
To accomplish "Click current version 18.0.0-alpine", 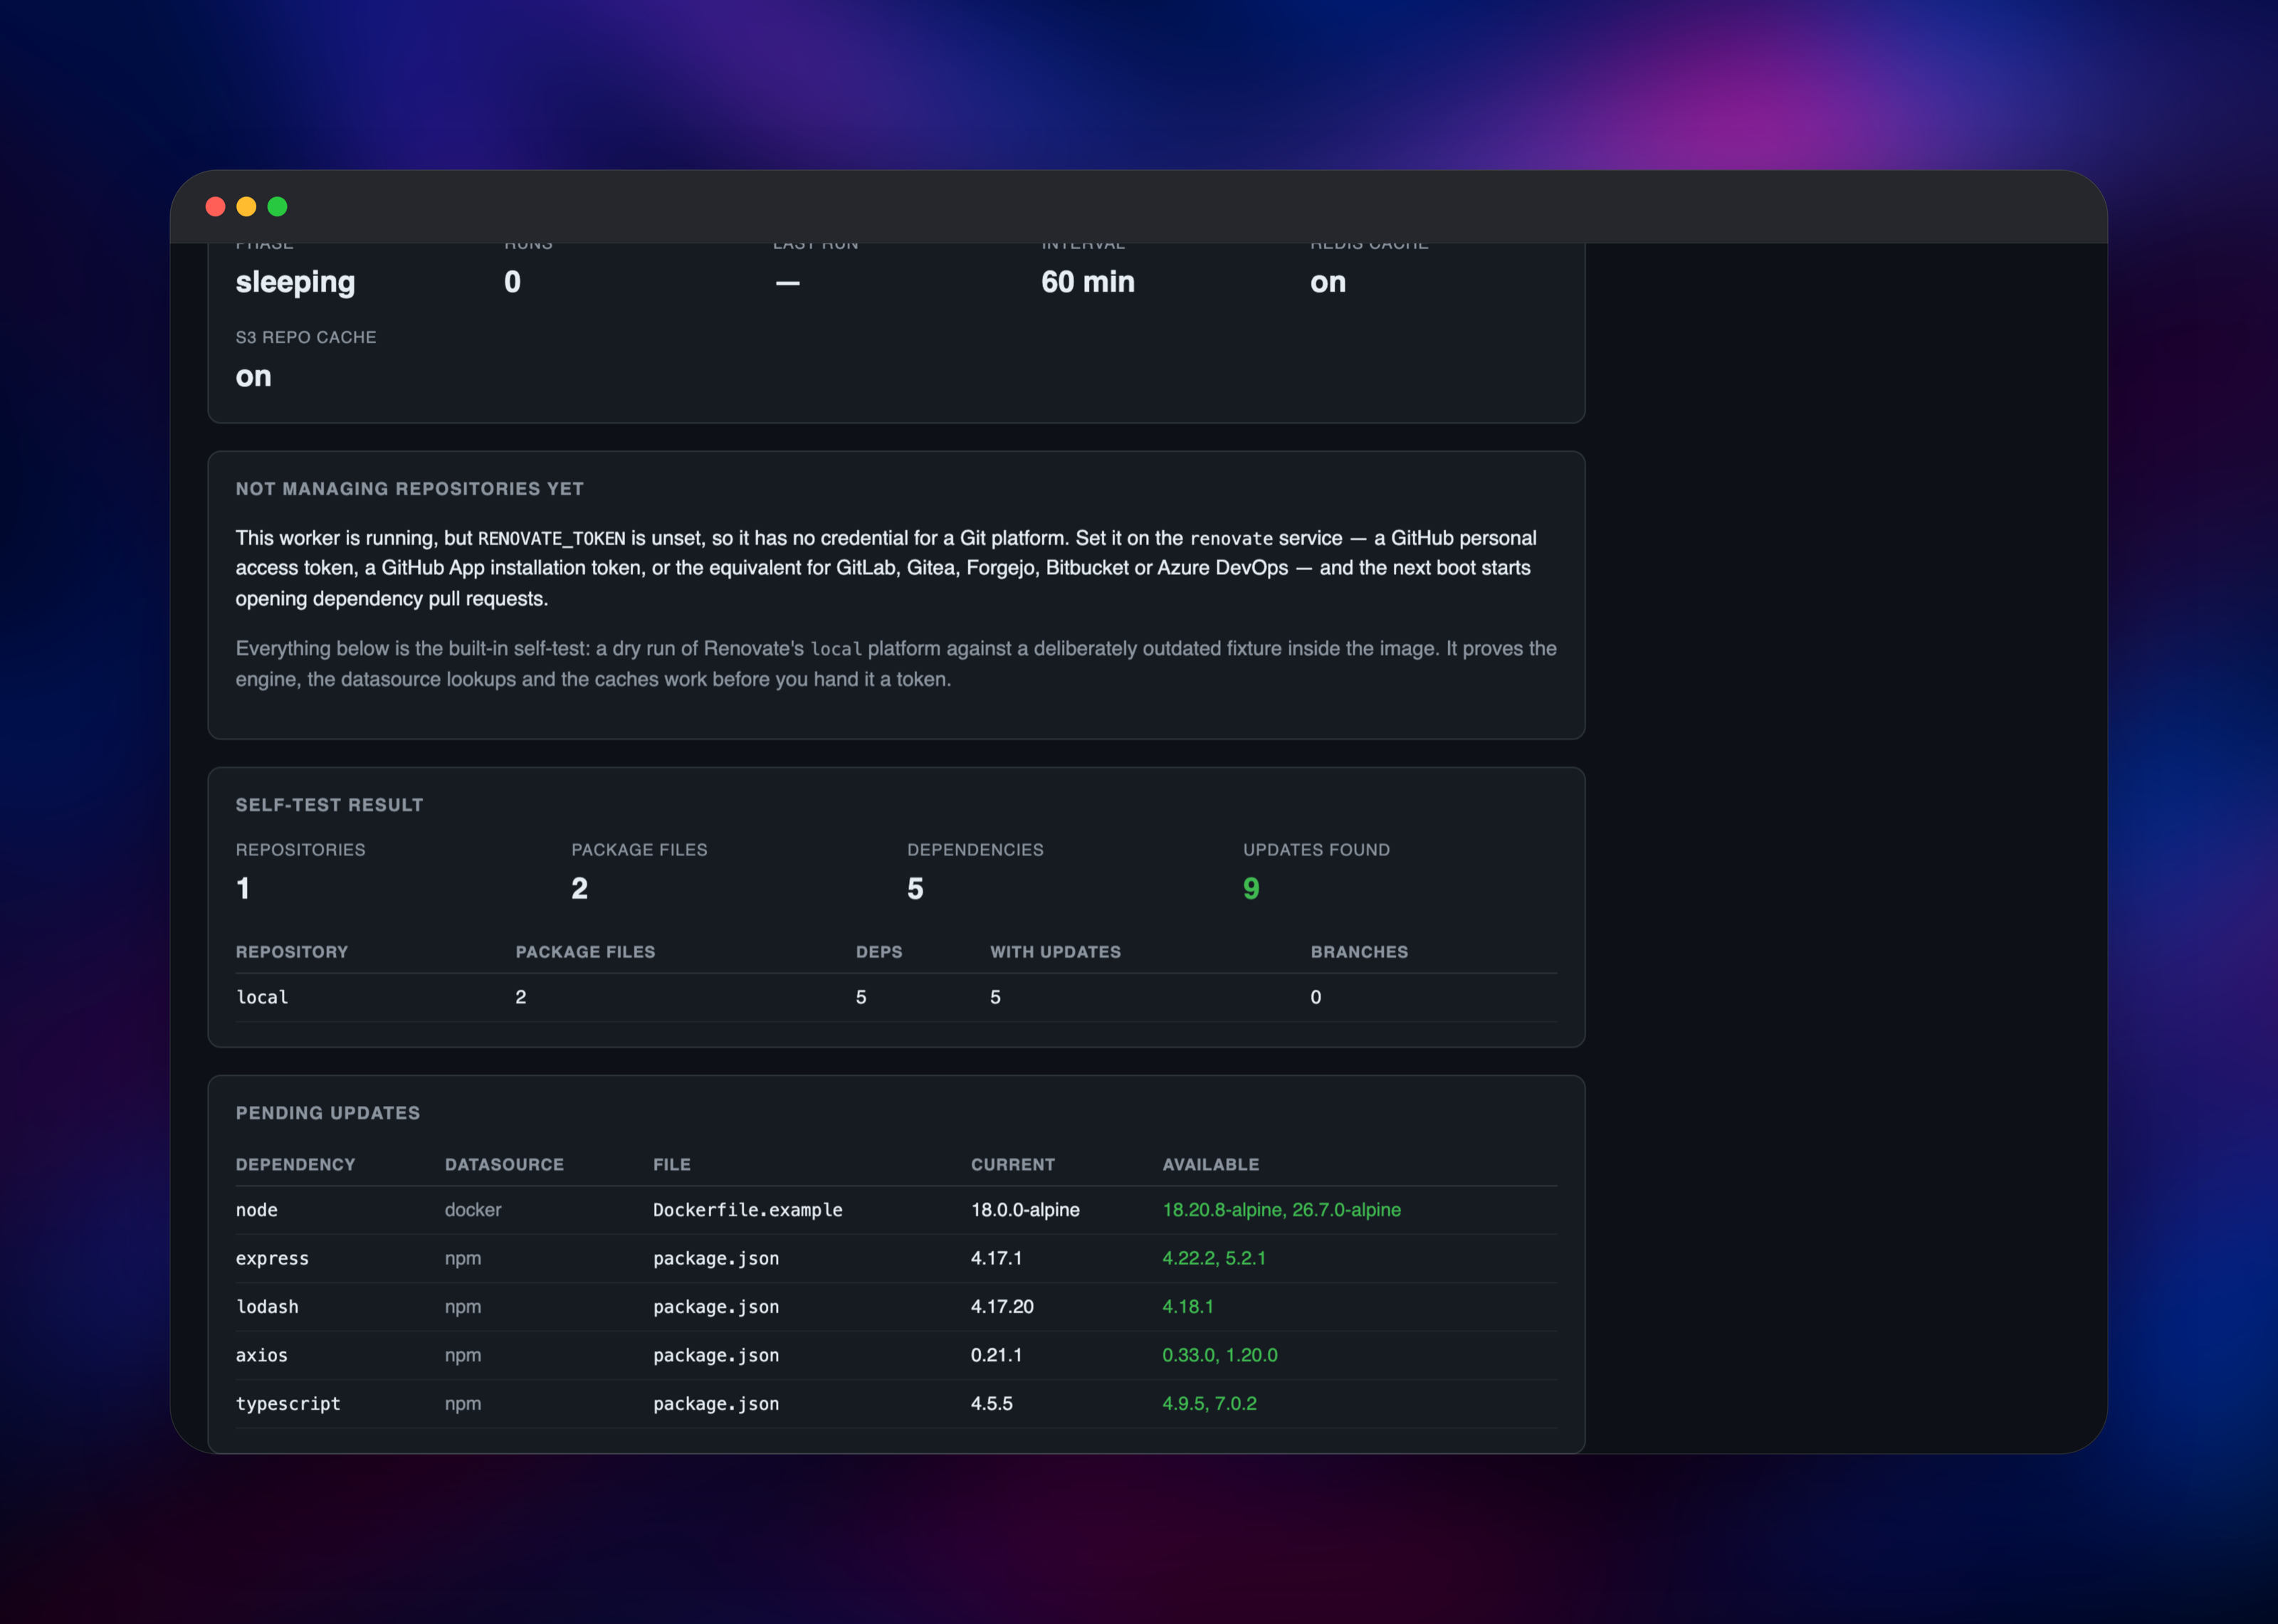I will pos(1025,1210).
